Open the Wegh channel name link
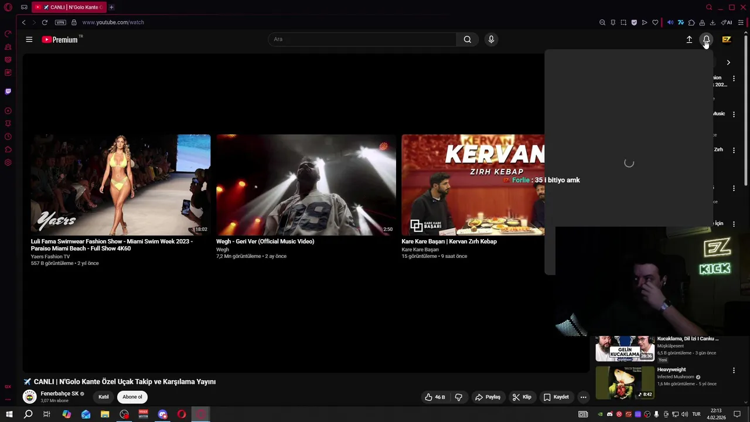 click(x=223, y=250)
